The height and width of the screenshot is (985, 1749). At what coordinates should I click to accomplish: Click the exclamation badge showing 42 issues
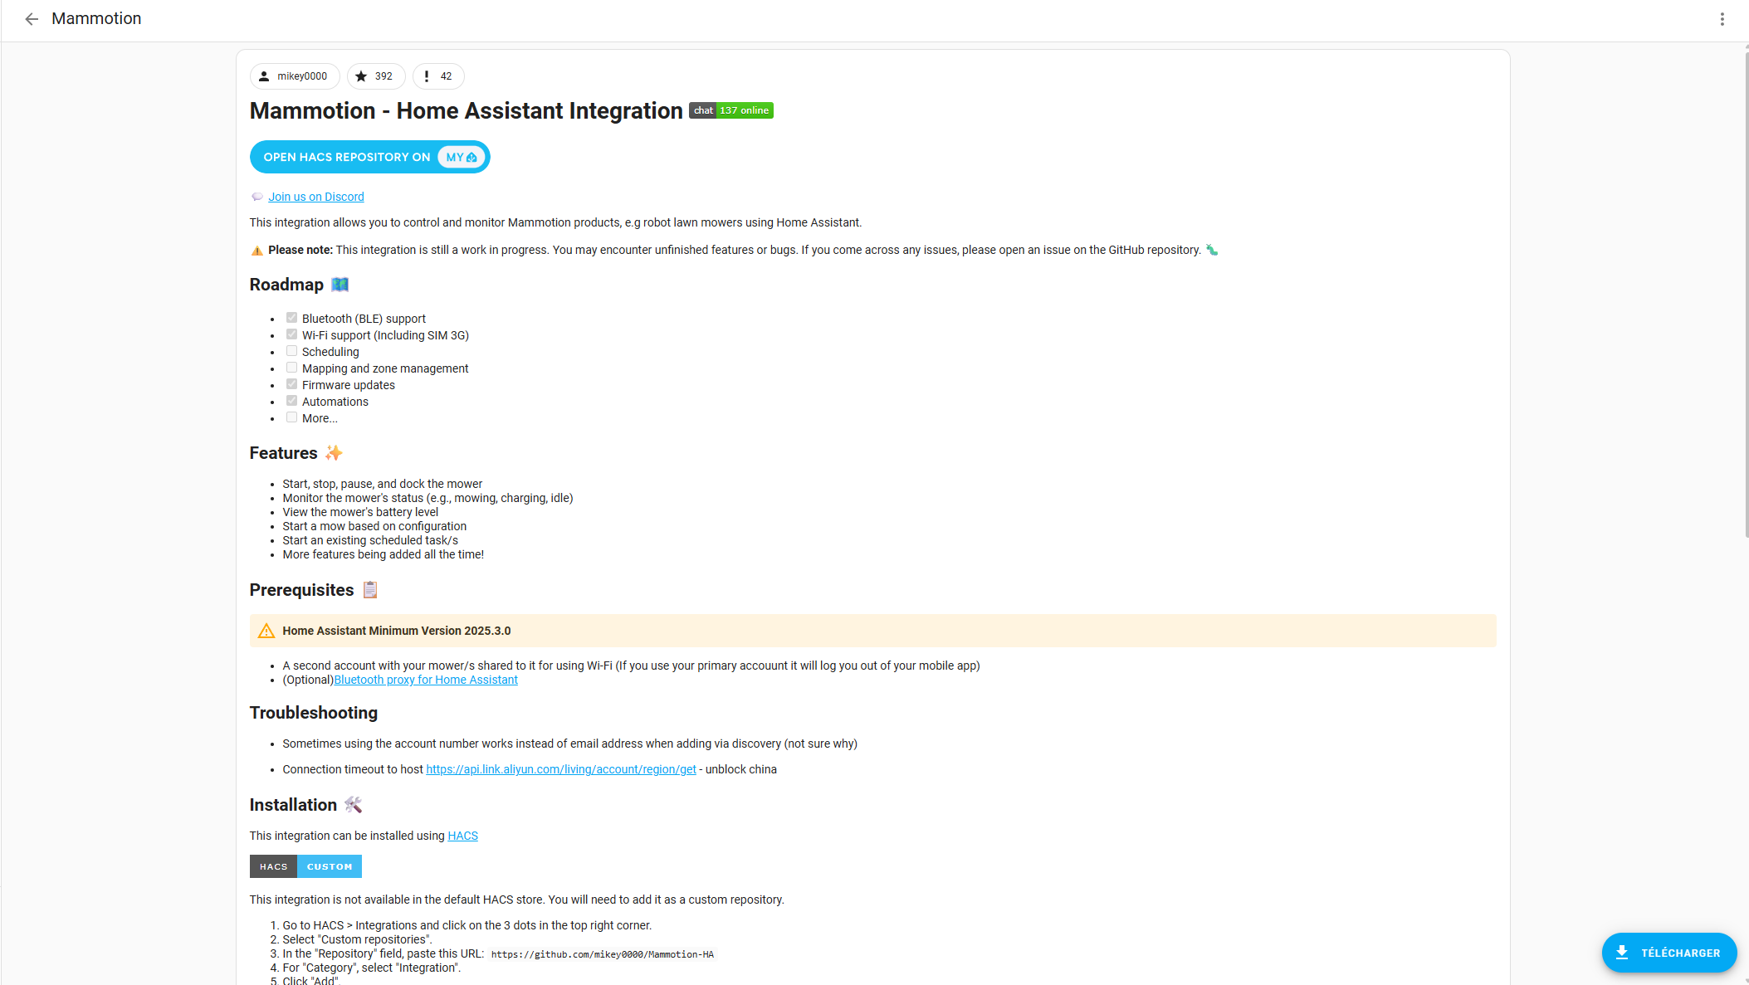(426, 76)
